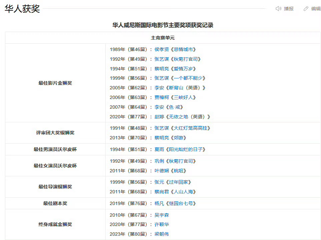Screen dimensions: 321x240
Task: Open the 许鞍华 link
Action: coord(162,224)
